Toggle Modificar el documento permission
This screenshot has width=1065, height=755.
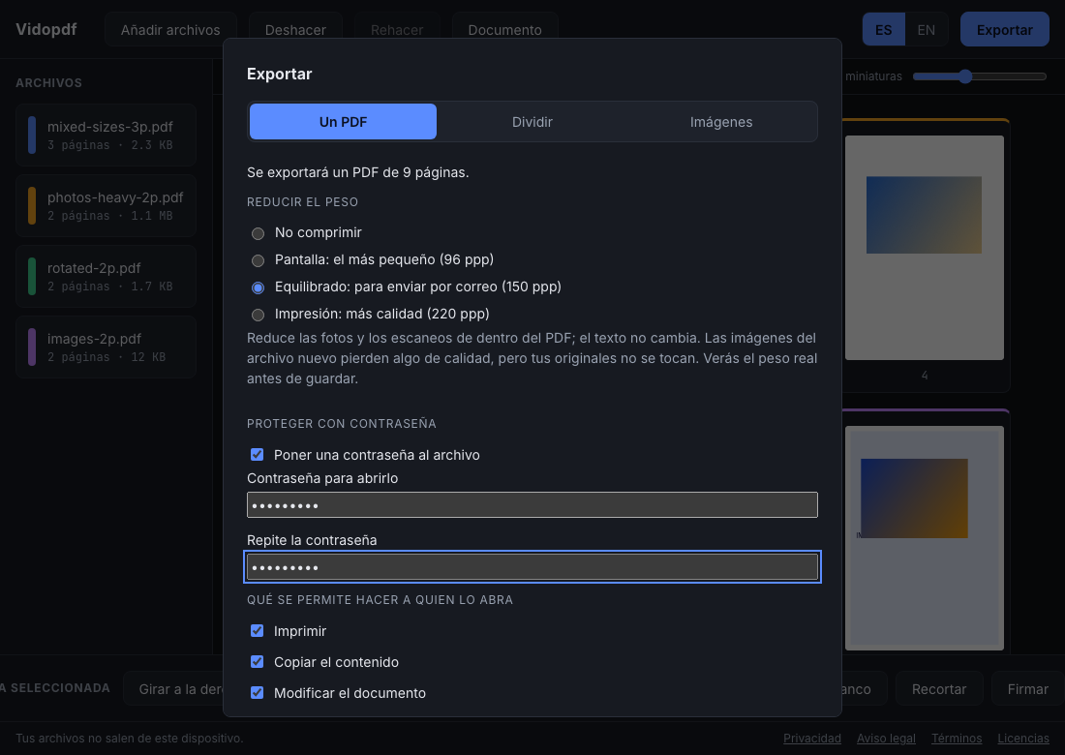[257, 692]
